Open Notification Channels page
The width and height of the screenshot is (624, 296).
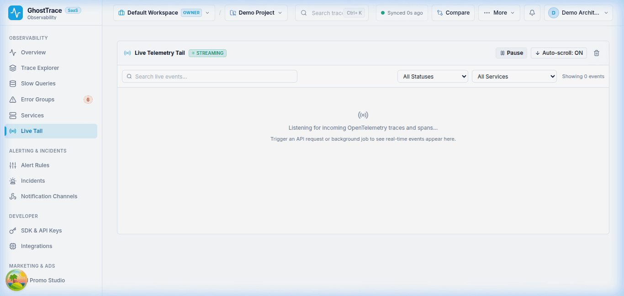click(x=51, y=196)
